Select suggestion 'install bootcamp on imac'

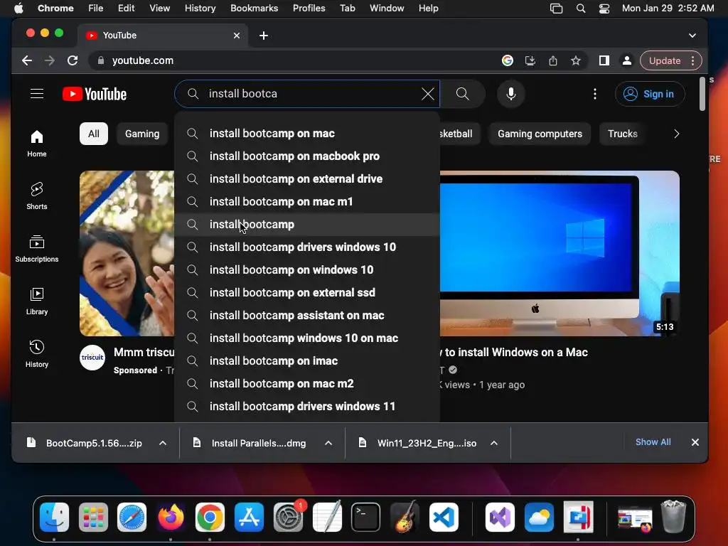[307, 360]
